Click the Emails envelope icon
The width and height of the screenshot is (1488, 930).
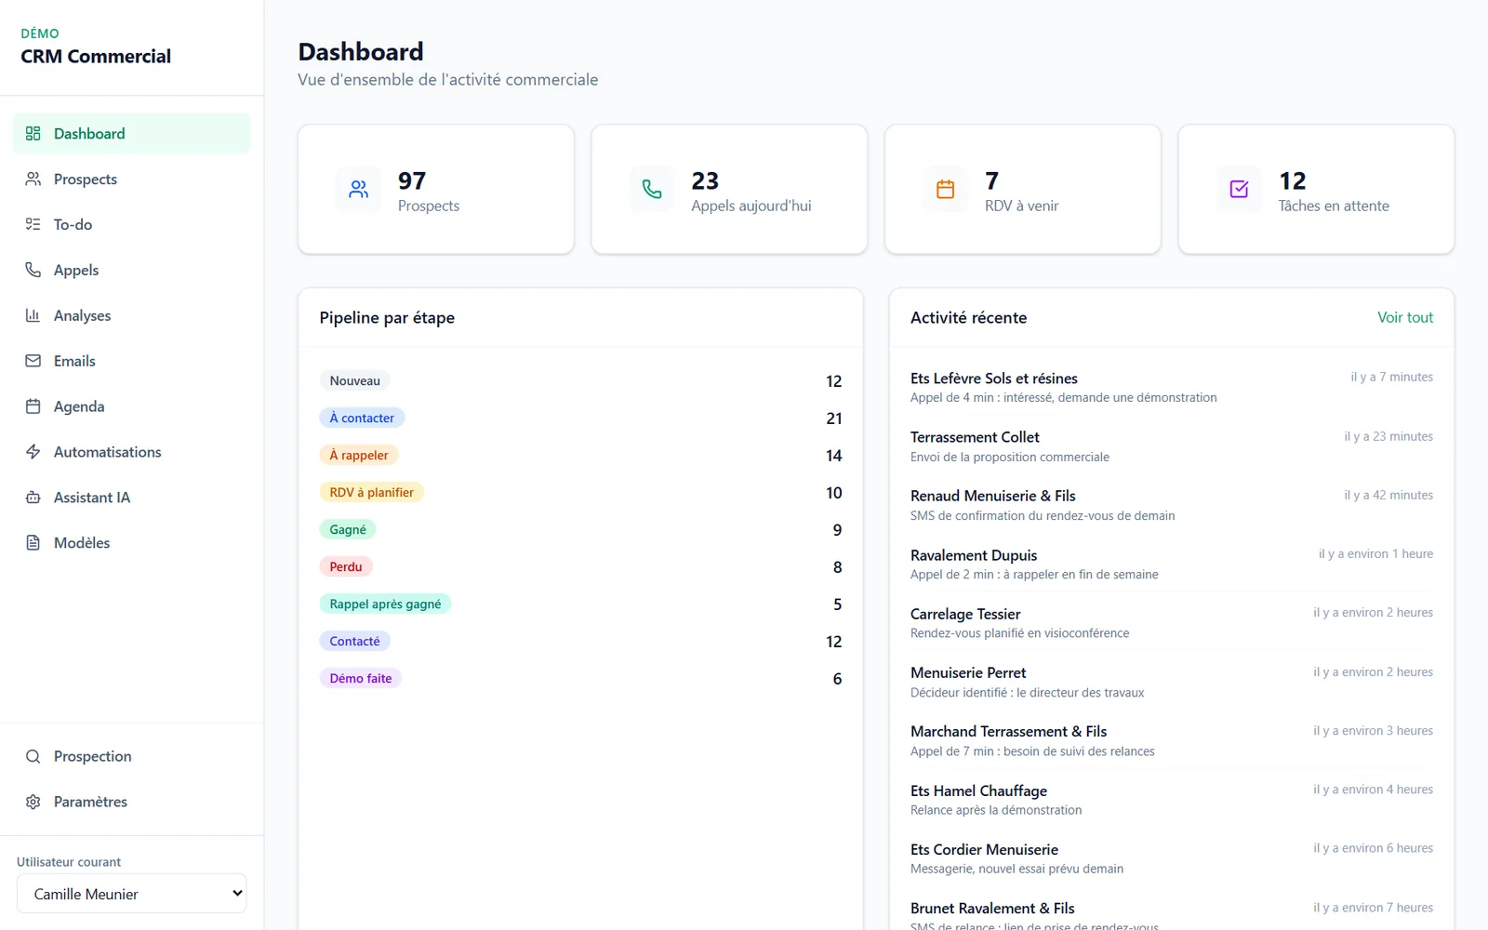pyautogui.click(x=33, y=361)
